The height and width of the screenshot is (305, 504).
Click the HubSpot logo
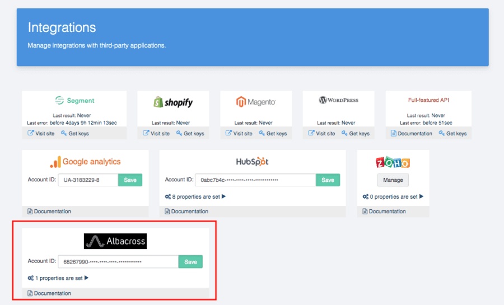(252, 162)
